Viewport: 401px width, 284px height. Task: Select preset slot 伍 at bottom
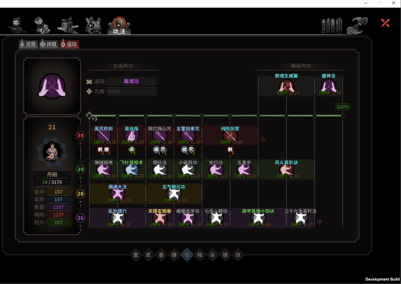coord(187,254)
